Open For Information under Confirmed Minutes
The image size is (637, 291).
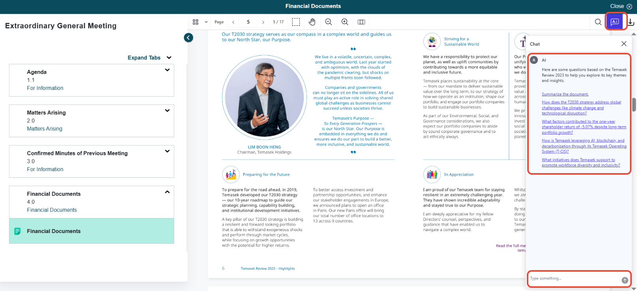(x=45, y=169)
